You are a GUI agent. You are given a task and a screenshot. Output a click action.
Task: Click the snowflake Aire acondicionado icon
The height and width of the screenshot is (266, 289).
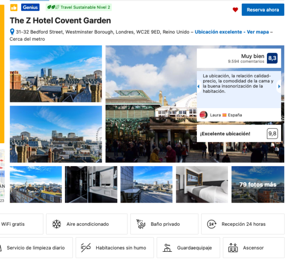click(56, 224)
